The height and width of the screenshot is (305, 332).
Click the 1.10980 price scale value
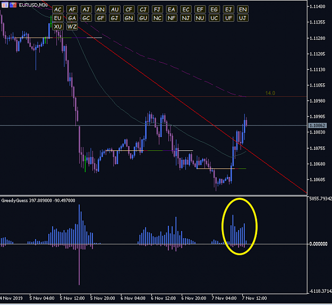317,101
